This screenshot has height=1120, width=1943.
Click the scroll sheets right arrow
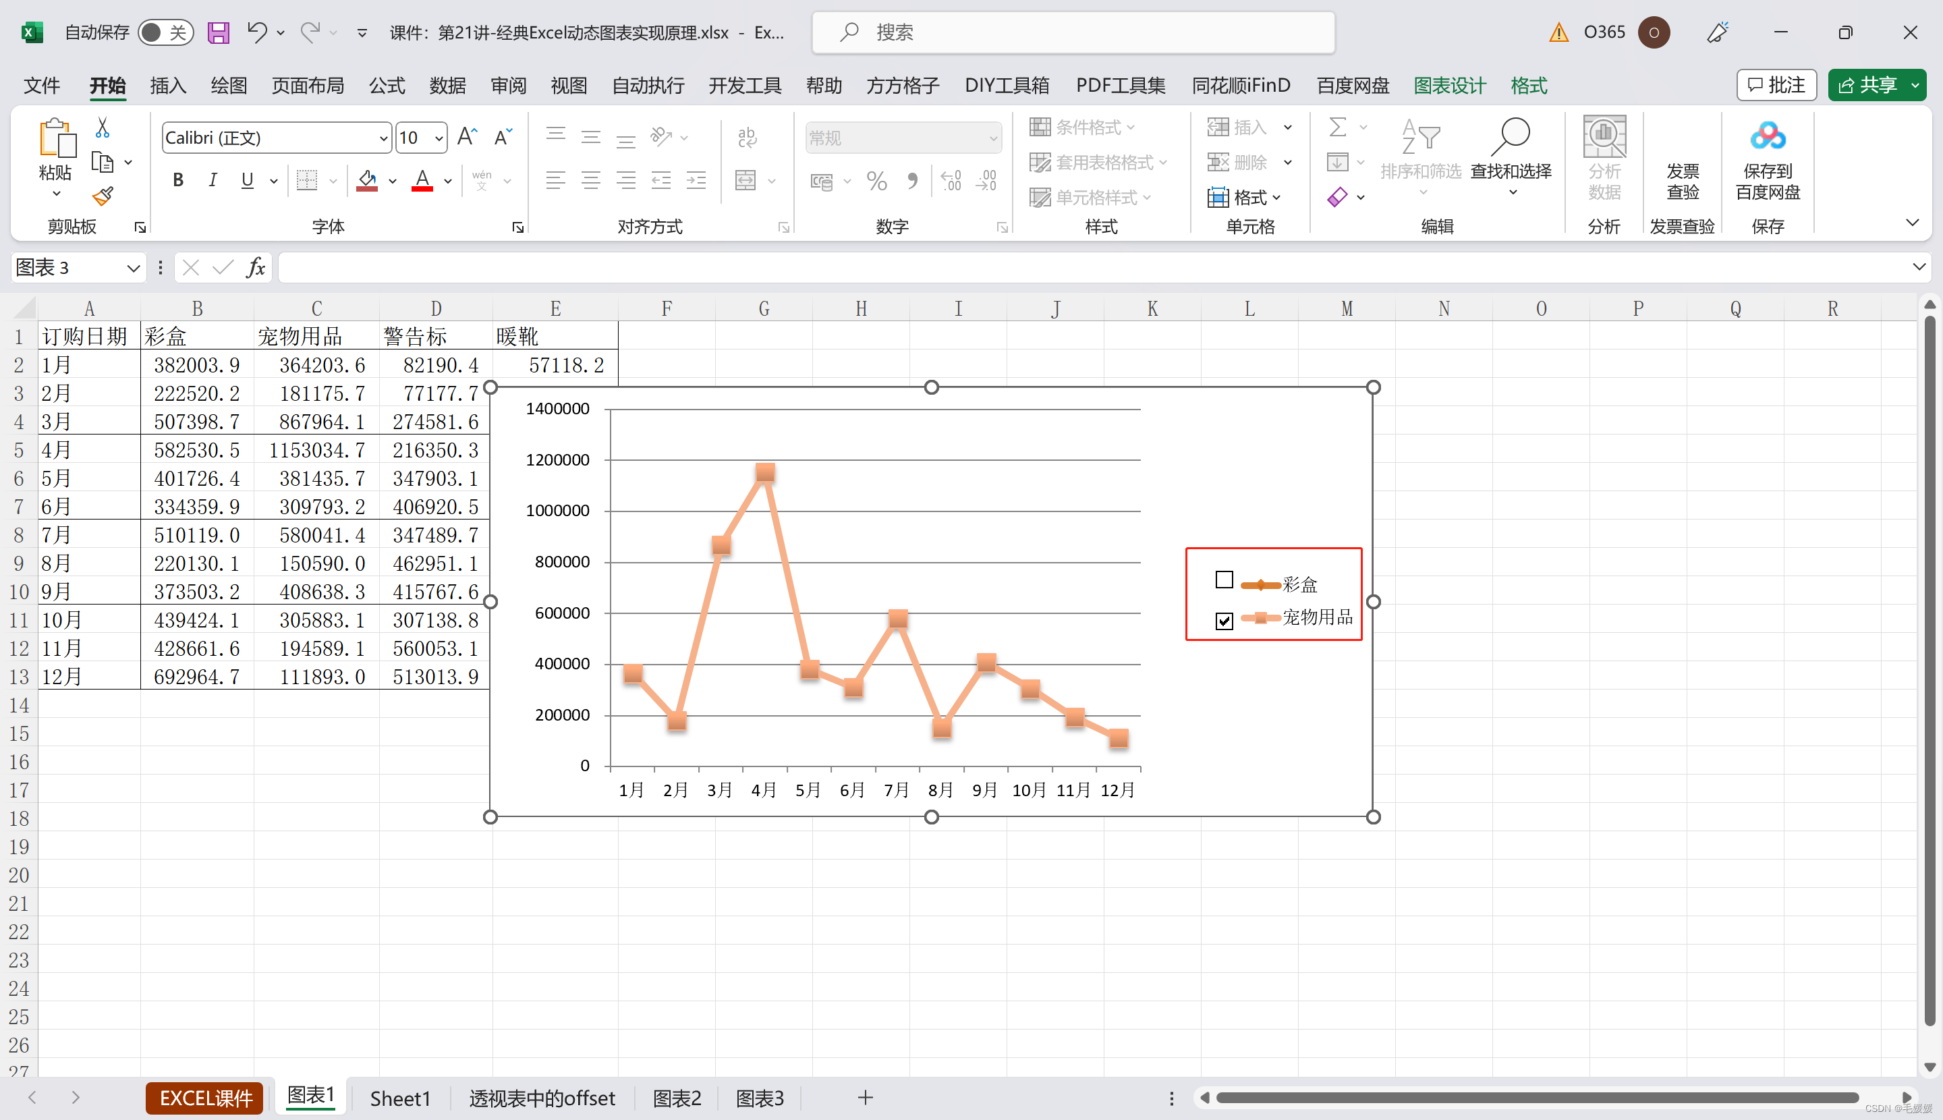[76, 1098]
